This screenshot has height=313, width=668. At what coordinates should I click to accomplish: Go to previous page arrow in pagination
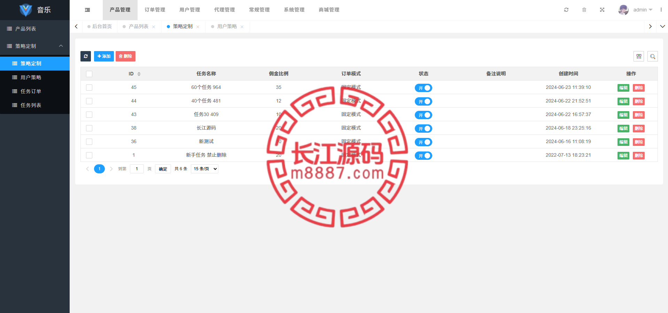(87, 169)
